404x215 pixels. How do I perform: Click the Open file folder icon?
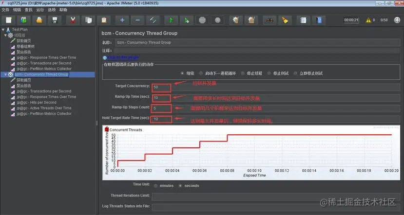(x=39, y=20)
